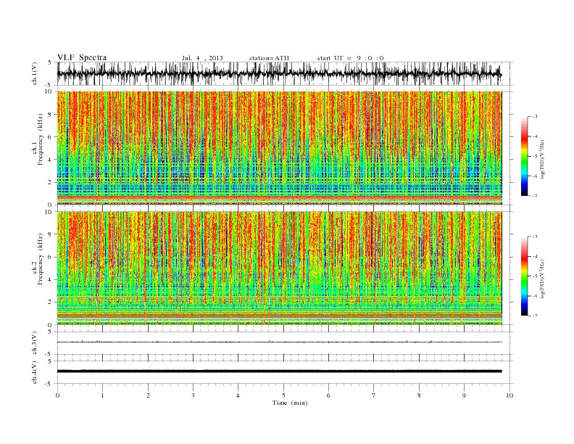
Task: Click the "8" kHz tick of ch.1 spectrogram
Action: tap(50, 115)
